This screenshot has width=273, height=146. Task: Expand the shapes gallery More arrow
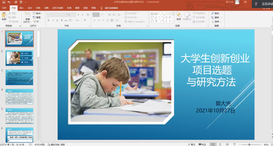173,21
